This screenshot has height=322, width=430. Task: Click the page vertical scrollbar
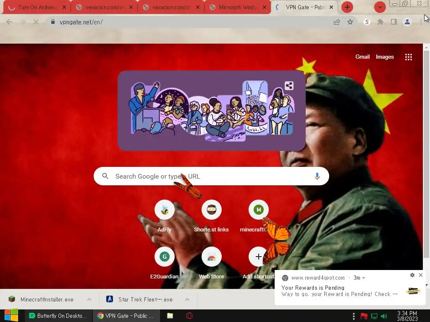point(427,153)
